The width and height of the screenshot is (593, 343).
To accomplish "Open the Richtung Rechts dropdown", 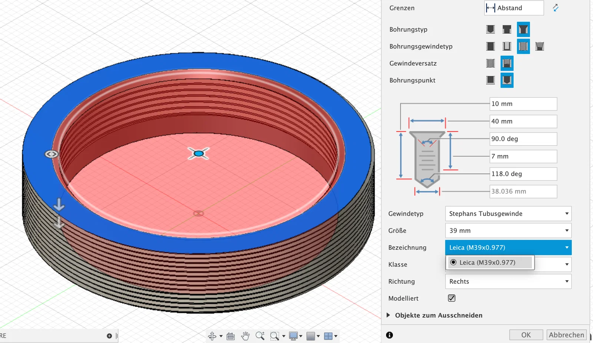I will tap(508, 282).
